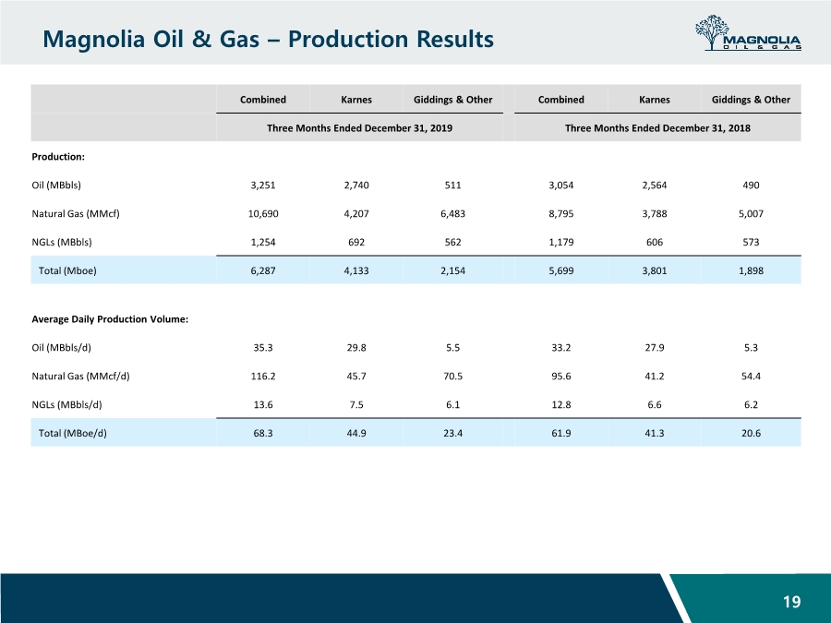
Task: Click the natural gas value 10,690
Action: tap(263, 214)
